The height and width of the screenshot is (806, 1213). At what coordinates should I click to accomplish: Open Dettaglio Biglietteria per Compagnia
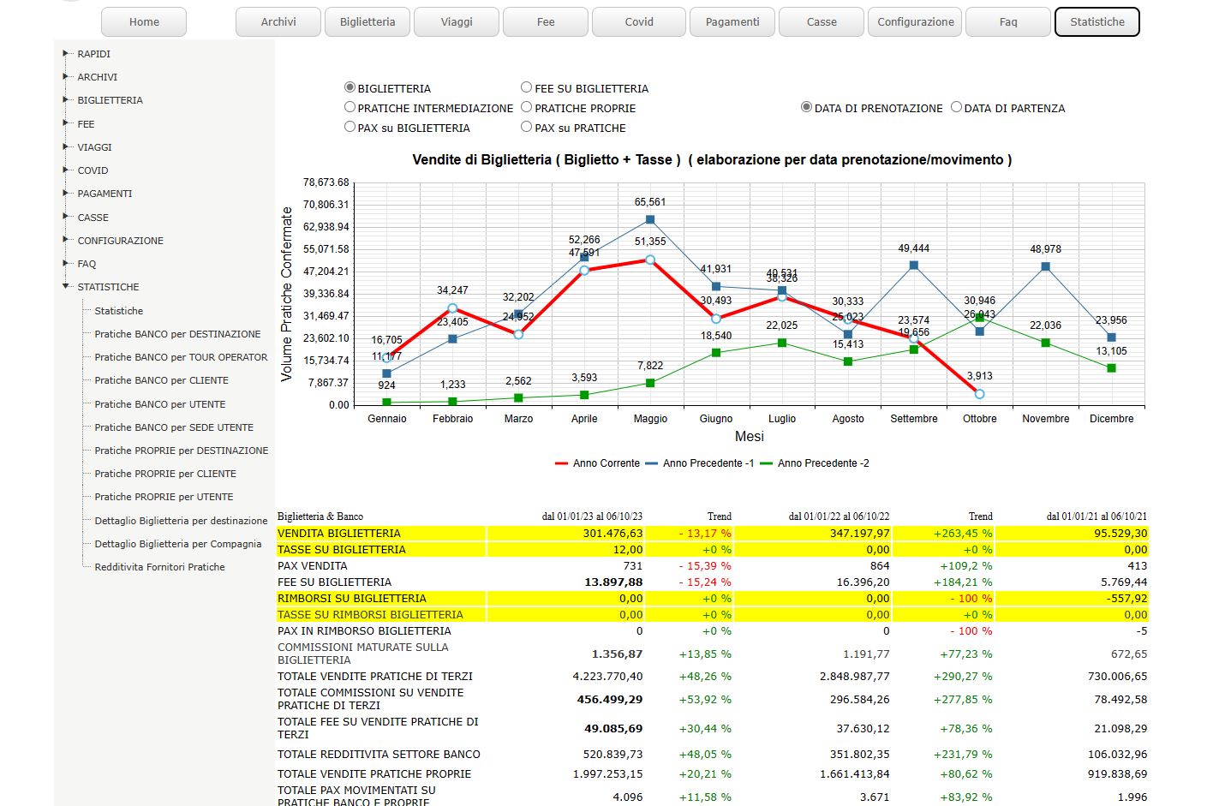click(178, 544)
